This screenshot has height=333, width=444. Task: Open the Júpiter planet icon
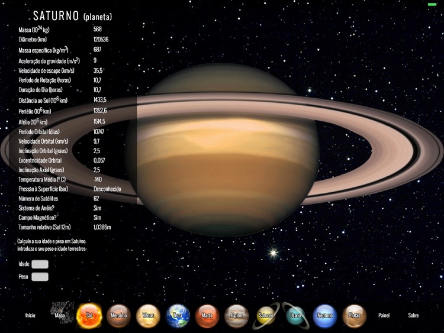[x=236, y=315]
